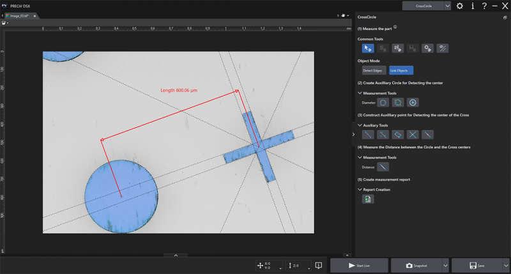Toggle the right panel collapse arrow
This screenshot has height=274, width=511.
click(x=353, y=134)
